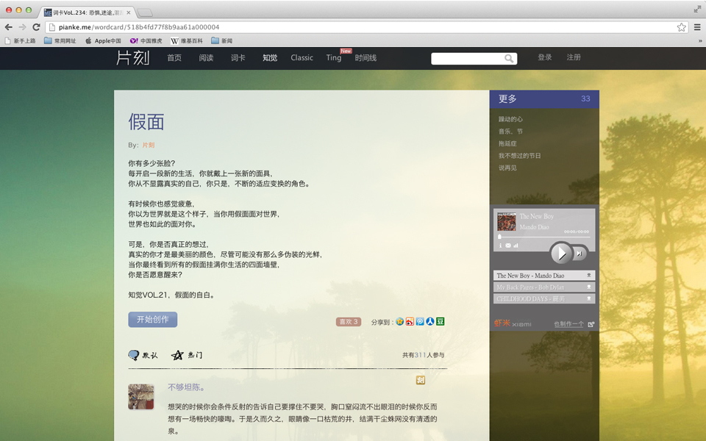Switch comments to 热门 sorting

pyautogui.click(x=187, y=355)
